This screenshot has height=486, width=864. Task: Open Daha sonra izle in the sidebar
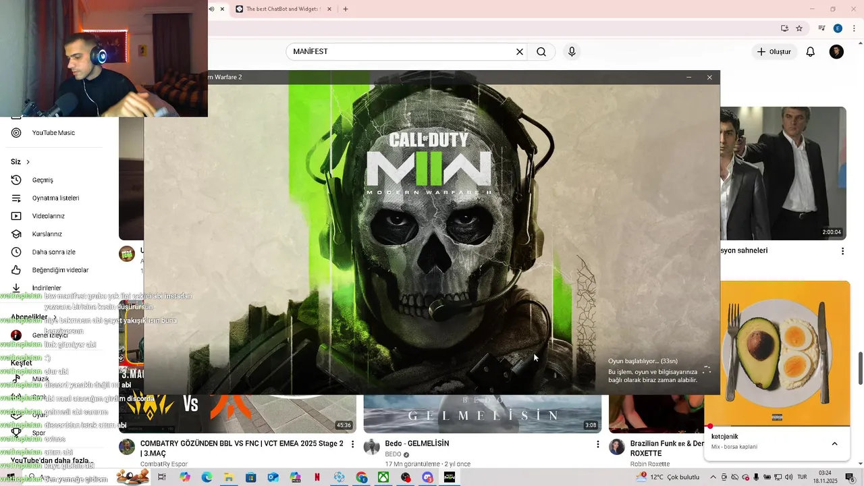coord(54,252)
